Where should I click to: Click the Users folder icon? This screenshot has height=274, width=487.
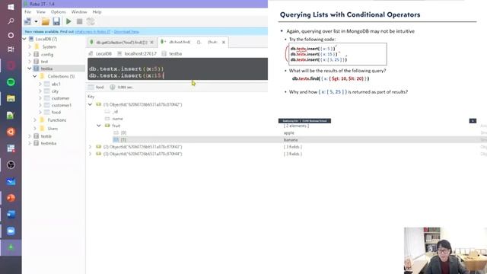(x=42, y=129)
